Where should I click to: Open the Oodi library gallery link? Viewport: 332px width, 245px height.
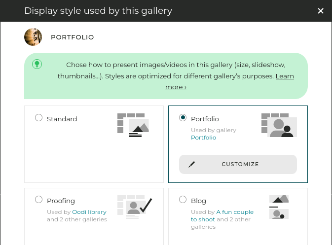pyautogui.click(x=89, y=212)
